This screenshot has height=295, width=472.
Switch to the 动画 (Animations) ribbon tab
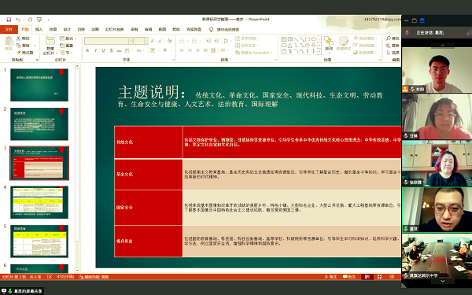click(95, 29)
